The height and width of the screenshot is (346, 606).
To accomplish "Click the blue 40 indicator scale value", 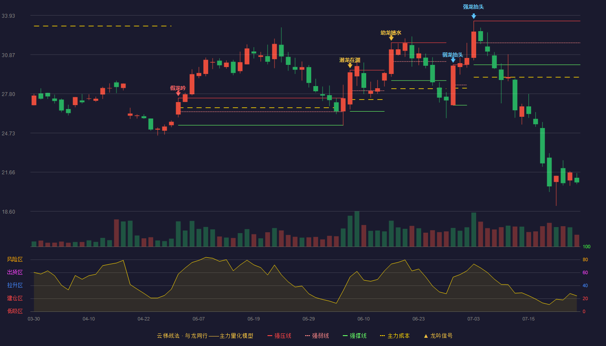I will (x=585, y=285).
